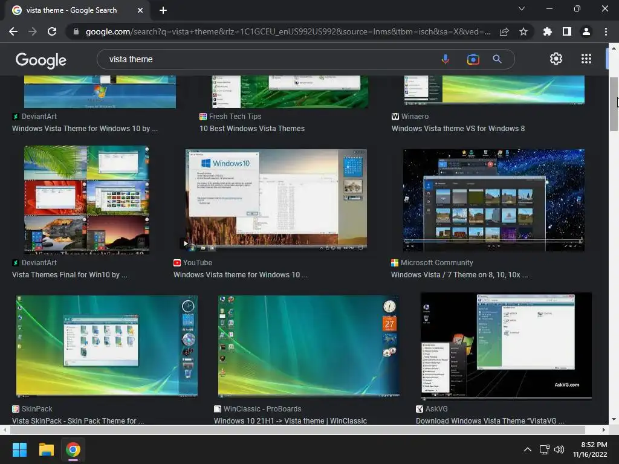Start a voice search with the microphone
This screenshot has width=619, height=464.
click(x=446, y=59)
